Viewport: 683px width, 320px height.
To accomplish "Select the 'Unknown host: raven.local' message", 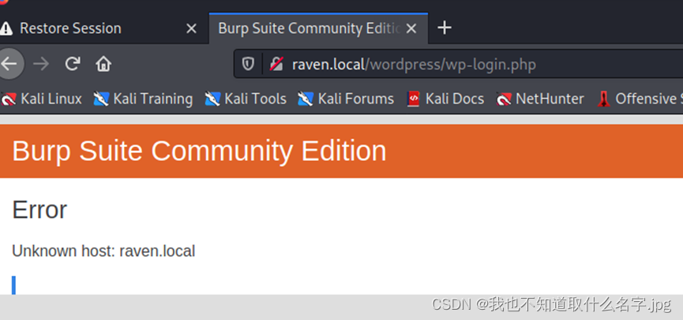I will (x=103, y=251).
